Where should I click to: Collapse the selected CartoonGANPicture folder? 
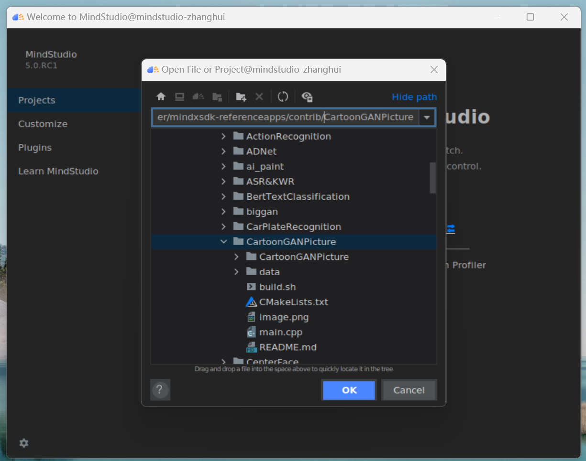223,242
